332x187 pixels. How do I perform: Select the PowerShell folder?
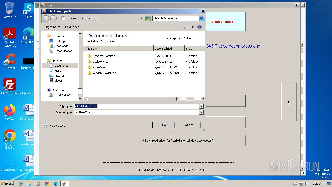[x=96, y=67]
